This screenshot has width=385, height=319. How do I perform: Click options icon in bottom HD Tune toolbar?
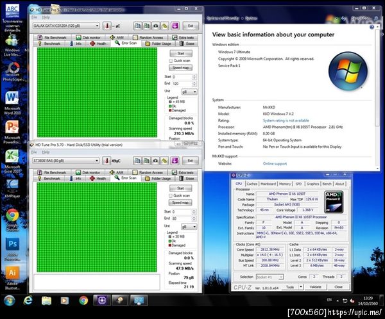pos(164,161)
